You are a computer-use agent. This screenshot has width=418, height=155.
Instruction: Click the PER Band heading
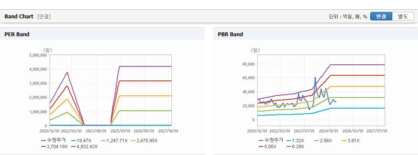point(17,34)
